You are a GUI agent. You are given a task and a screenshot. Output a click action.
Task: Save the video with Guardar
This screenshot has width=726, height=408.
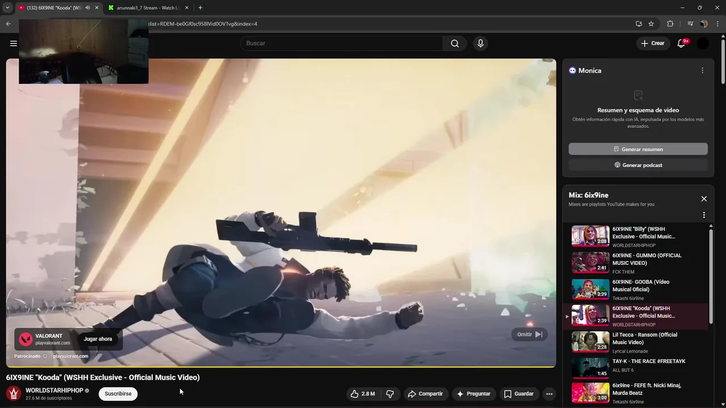[519, 394]
